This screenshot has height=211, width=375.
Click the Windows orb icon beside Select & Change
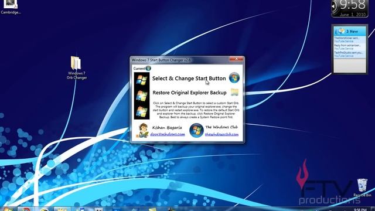234,78
